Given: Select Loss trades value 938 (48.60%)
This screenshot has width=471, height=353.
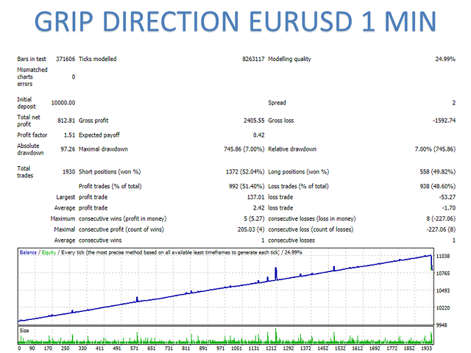Looking at the screenshot, I should [x=438, y=186].
